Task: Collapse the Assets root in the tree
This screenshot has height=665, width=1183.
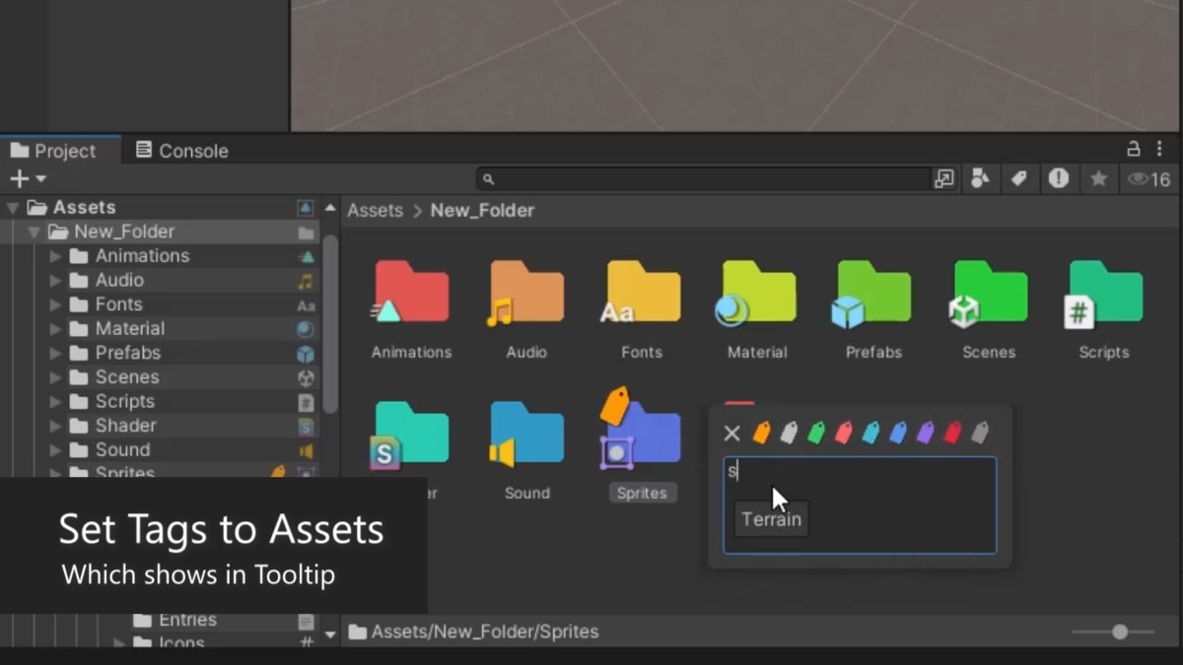Action: [13, 207]
